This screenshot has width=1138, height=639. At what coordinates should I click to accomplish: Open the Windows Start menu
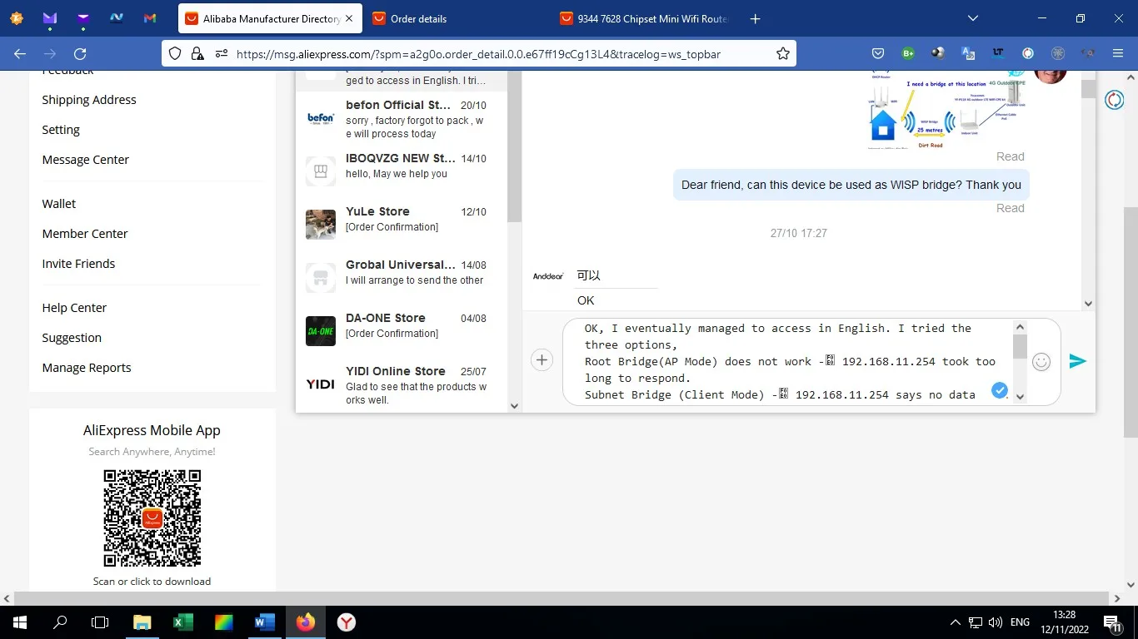pos(19,622)
